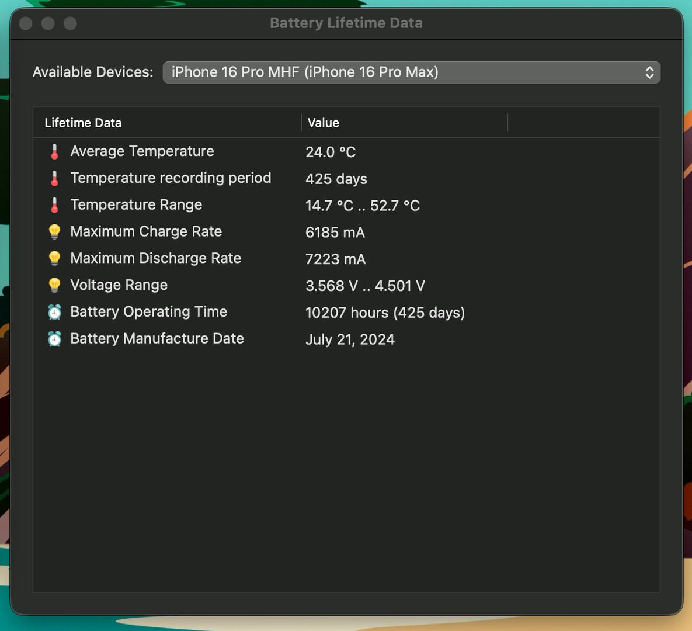Click the Value column header

coord(323,123)
